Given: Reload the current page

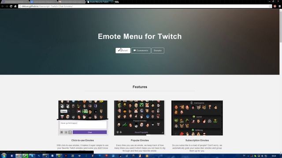Looking at the screenshot, I should point(11,6).
